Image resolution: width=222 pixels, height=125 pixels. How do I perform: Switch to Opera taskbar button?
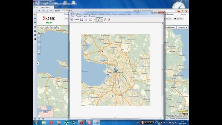tap(82, 123)
